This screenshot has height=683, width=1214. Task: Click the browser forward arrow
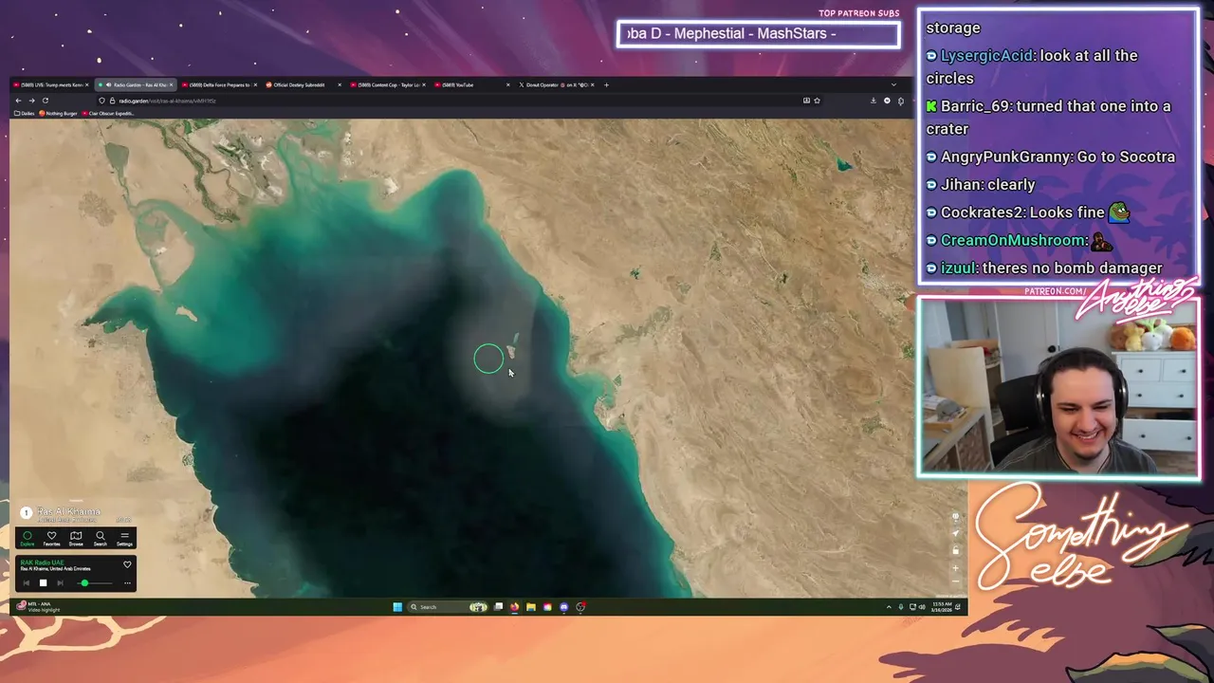31,101
